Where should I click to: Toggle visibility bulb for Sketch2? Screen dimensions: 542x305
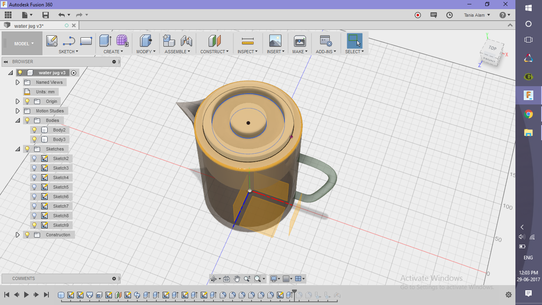[35, 158]
